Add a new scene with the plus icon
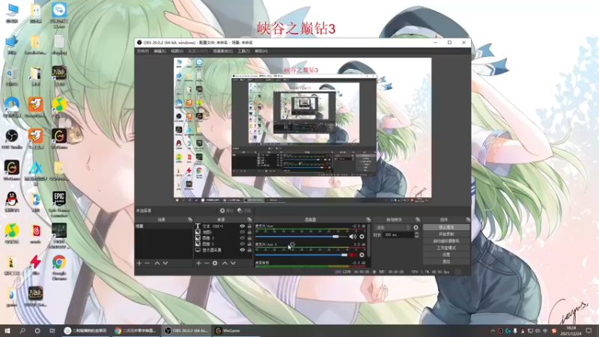The width and height of the screenshot is (599, 337). click(139, 264)
